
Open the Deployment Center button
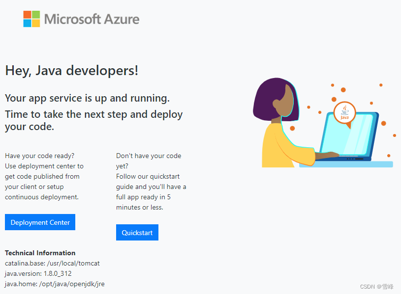pyautogui.click(x=40, y=222)
